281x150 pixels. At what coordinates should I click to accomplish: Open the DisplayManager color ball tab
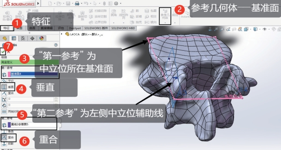tap(41, 38)
